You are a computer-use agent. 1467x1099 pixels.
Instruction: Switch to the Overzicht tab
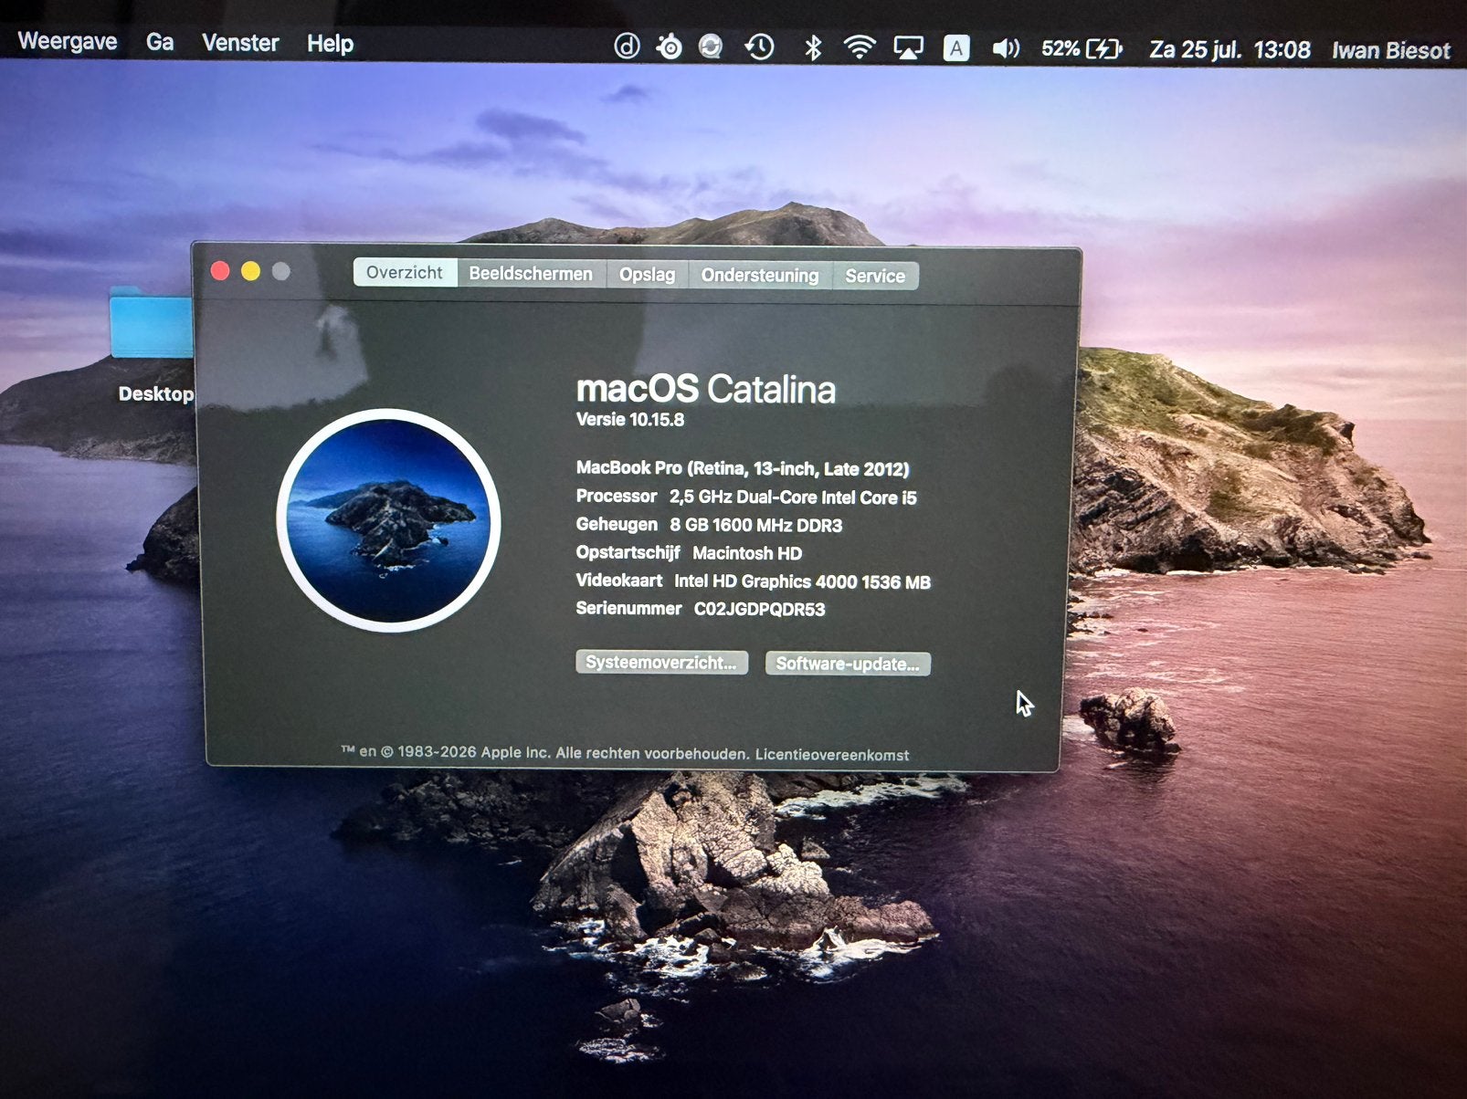click(405, 272)
